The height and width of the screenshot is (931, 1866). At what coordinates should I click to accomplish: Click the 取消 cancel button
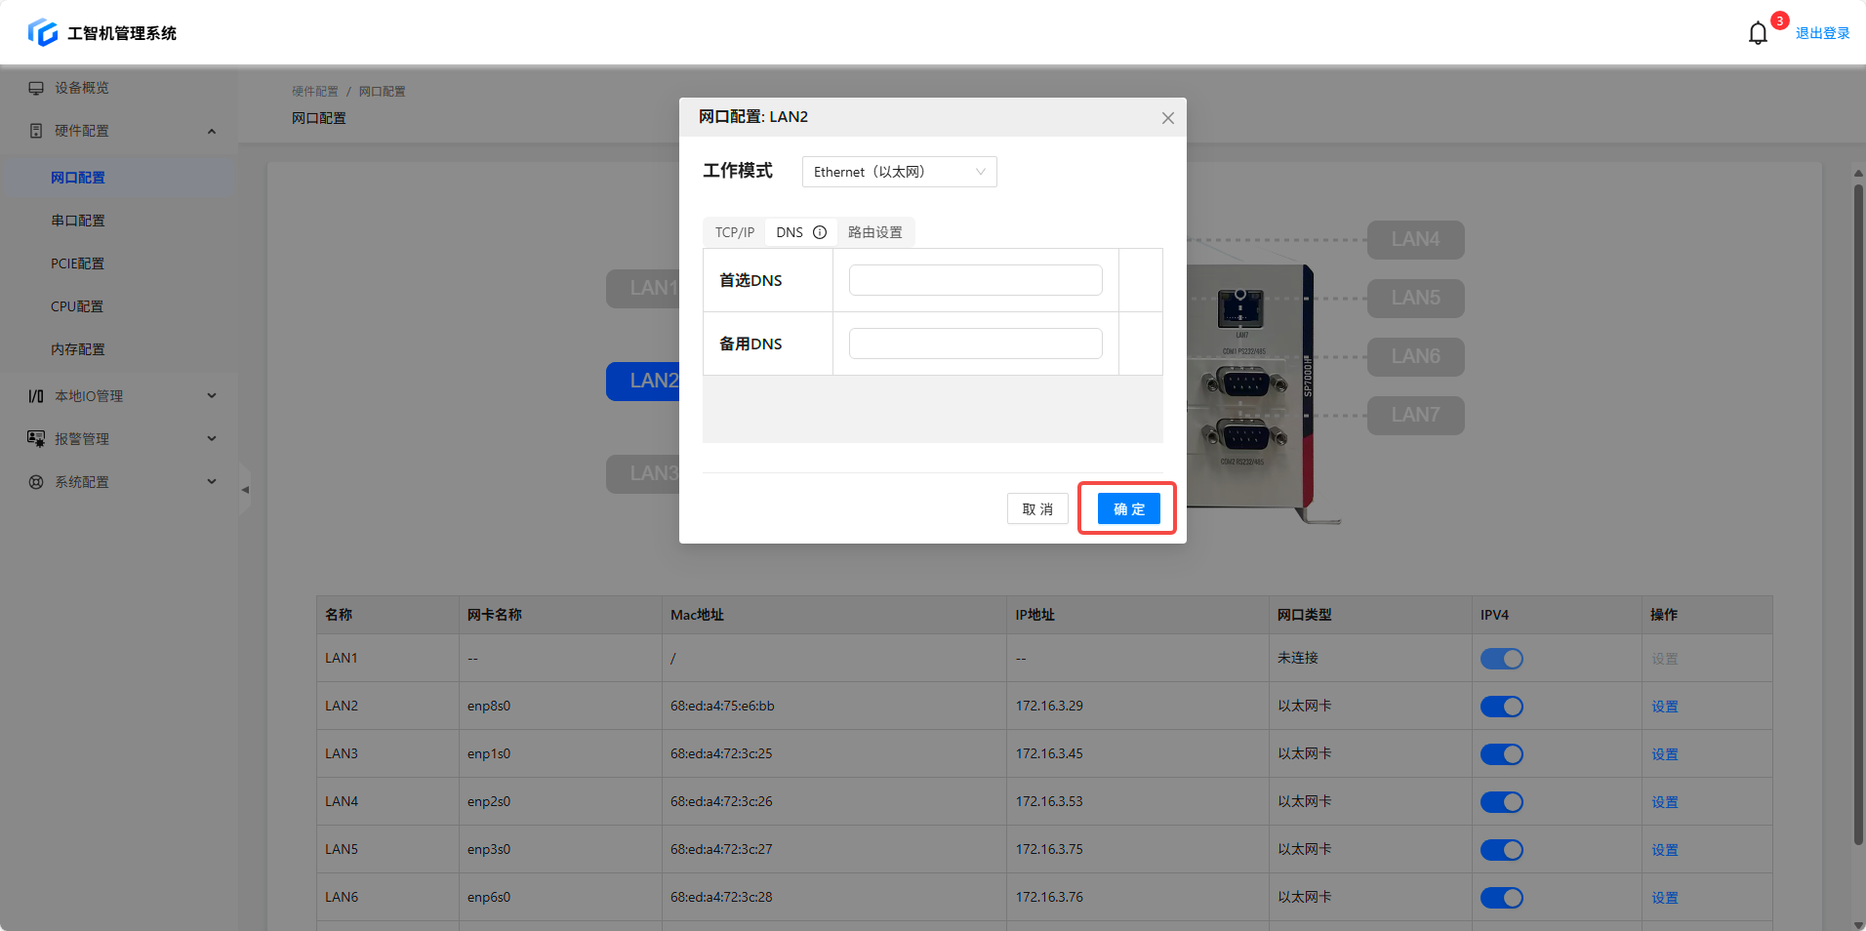coord(1036,508)
